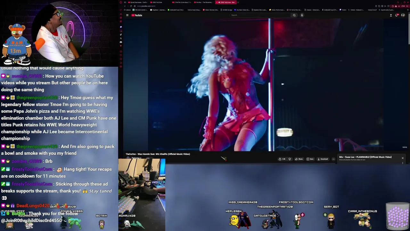This screenshot has height=231, width=410.
Task: Open more actions ellipsis beside Download
Action: click(333, 159)
